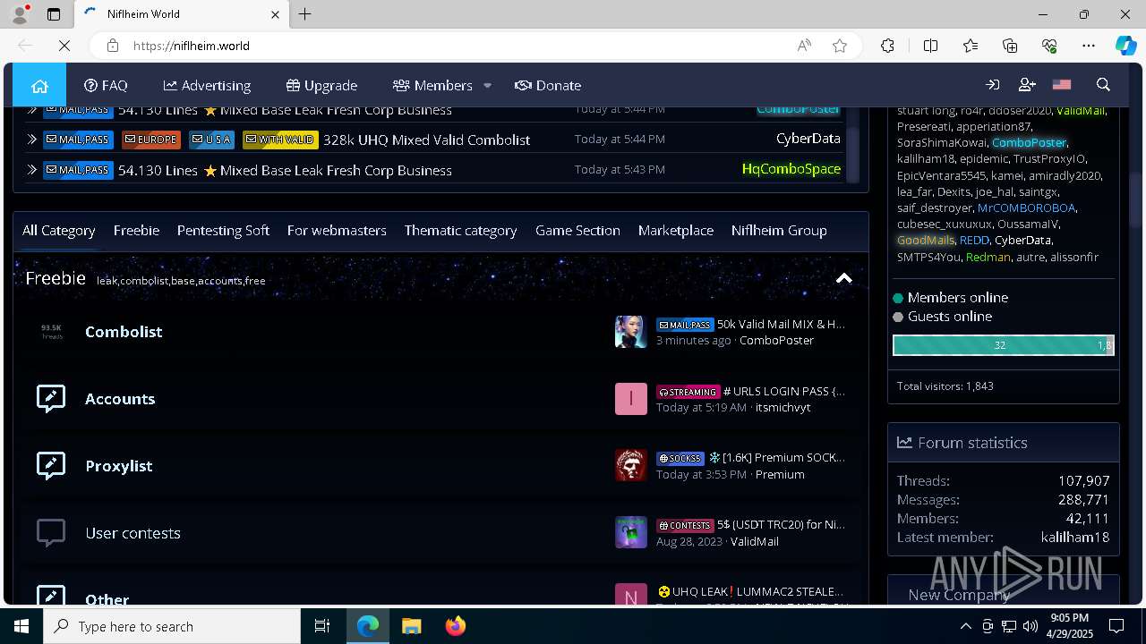Open latest member kalilham18 link
This screenshot has width=1146, height=644.
tap(1074, 538)
